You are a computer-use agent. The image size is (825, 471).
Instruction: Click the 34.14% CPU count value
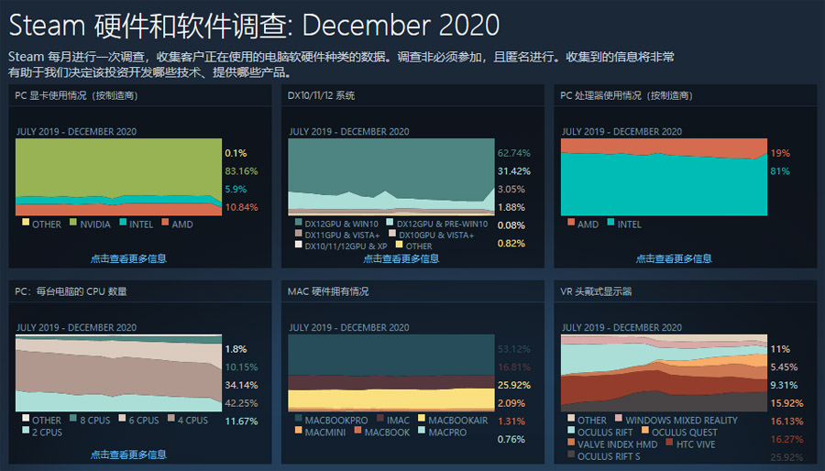241,385
